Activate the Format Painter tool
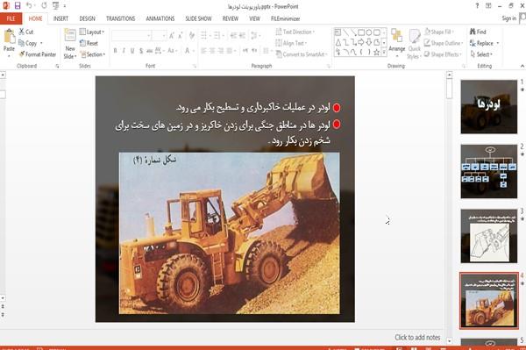 click(x=37, y=54)
